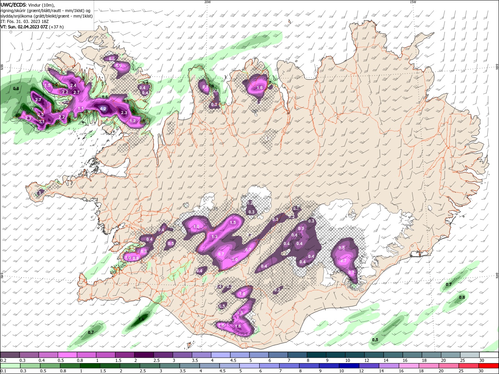Pick the dark blue 10 rain legend swatch
The width and height of the screenshot is (499, 374).
click(x=349, y=366)
